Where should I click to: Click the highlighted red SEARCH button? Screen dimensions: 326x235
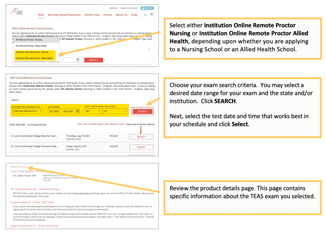tap(142, 111)
